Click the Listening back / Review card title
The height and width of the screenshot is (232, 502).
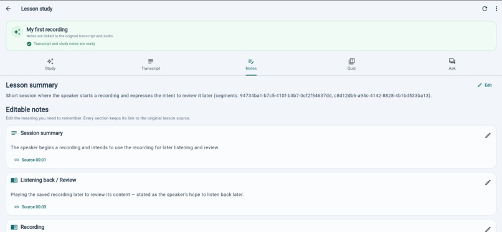tap(49, 180)
